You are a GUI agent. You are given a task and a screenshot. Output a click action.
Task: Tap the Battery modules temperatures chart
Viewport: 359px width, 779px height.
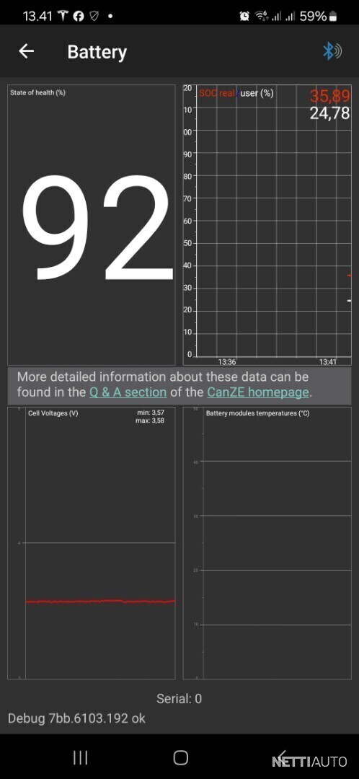pos(267,542)
